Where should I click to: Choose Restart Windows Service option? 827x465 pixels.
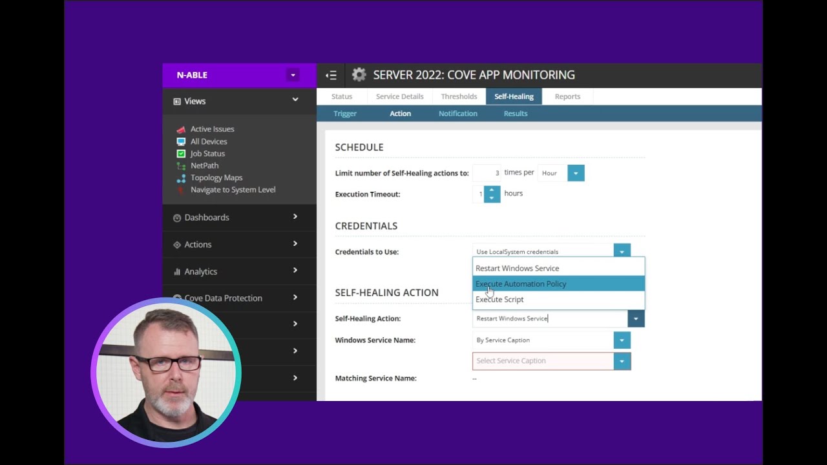coord(559,268)
